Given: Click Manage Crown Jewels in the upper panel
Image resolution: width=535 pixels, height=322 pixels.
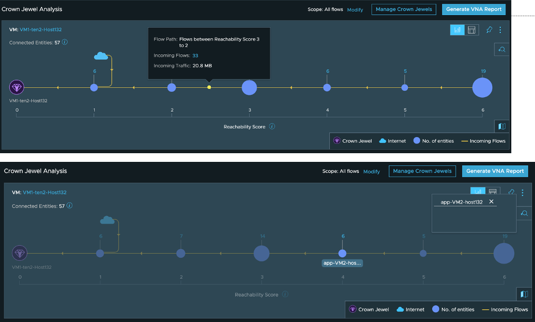Looking at the screenshot, I should [403, 10].
